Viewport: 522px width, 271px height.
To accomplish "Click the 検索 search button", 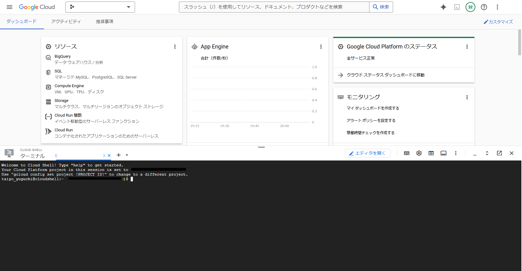I will [x=381, y=7].
